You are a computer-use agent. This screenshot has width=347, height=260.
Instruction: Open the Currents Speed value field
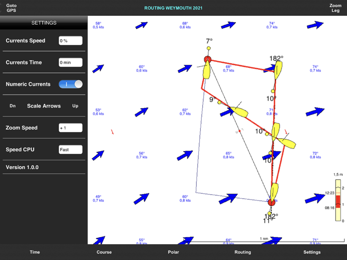click(x=70, y=41)
